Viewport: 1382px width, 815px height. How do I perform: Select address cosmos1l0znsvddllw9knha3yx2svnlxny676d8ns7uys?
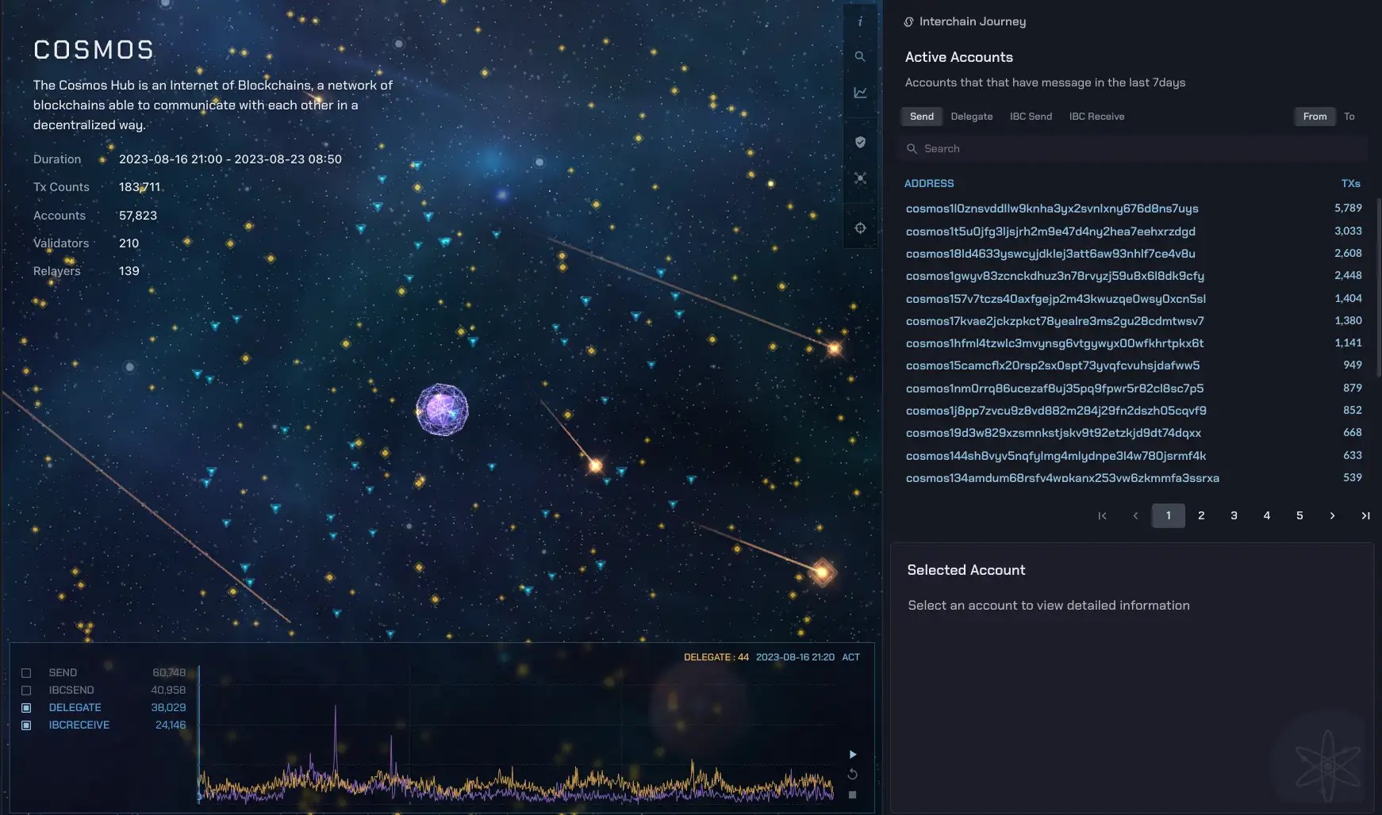pos(1052,209)
